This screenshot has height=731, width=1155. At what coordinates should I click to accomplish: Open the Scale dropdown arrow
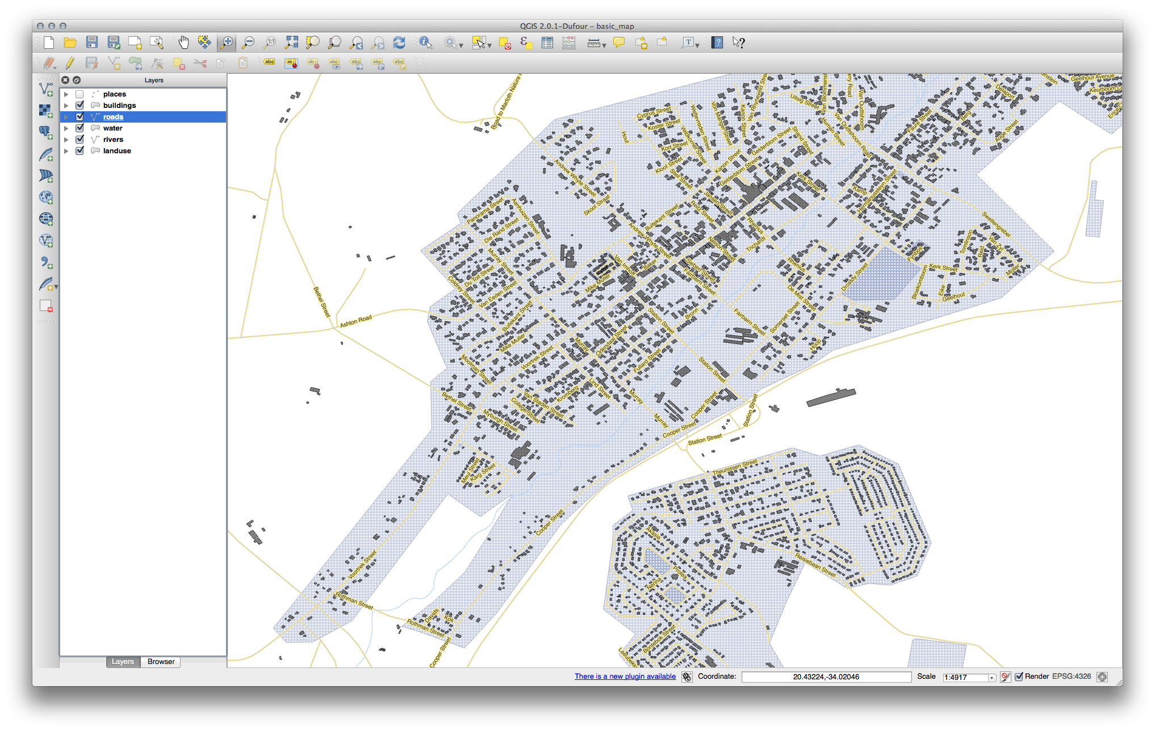click(991, 678)
